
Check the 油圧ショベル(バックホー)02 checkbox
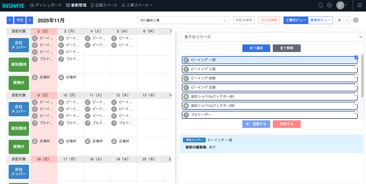click(356, 103)
